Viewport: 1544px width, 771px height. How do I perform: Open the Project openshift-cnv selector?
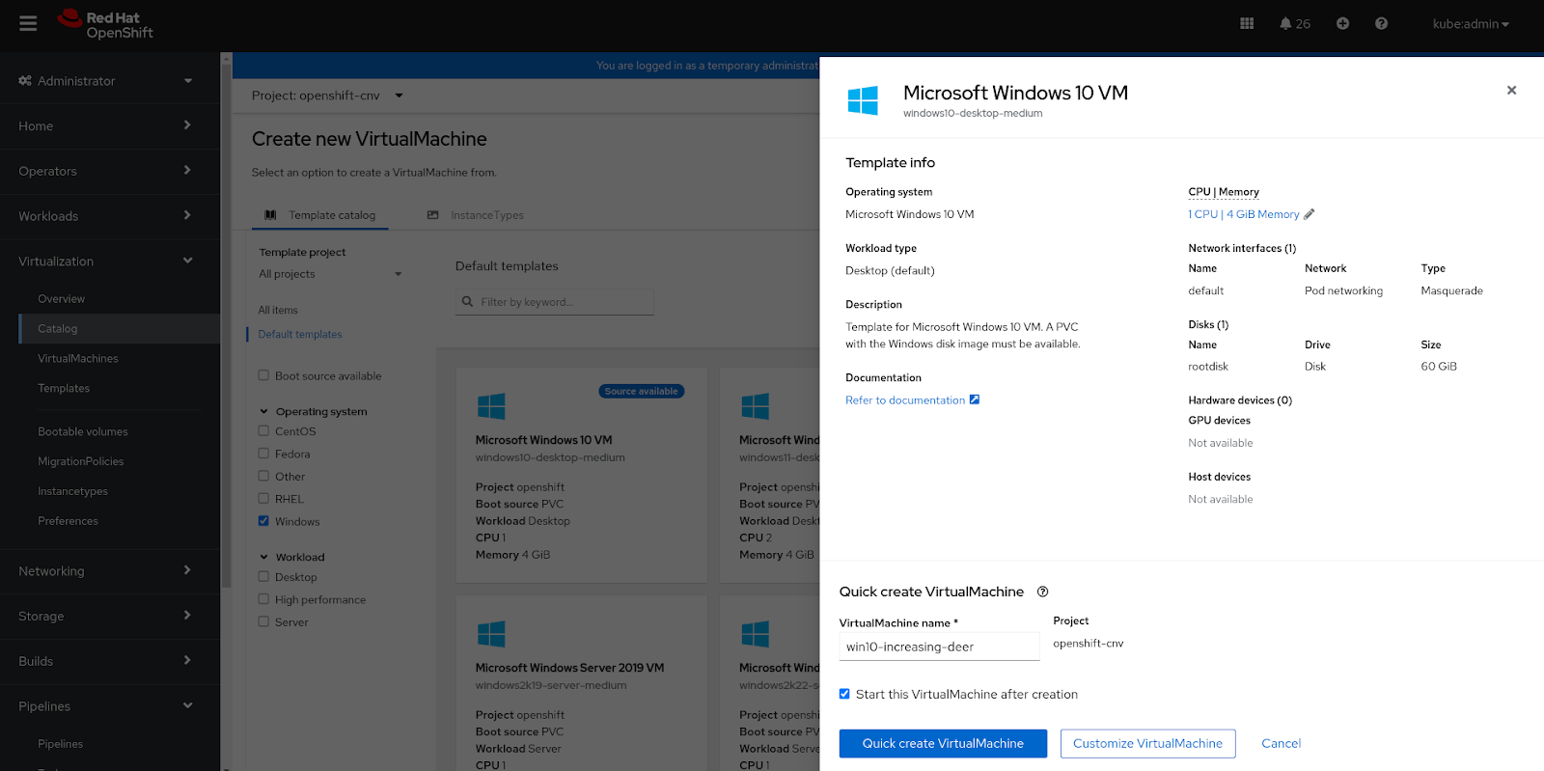click(327, 96)
